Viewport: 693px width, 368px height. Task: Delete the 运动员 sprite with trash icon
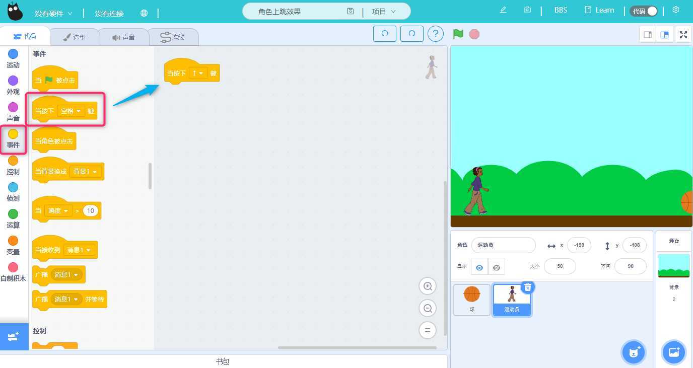coord(528,287)
